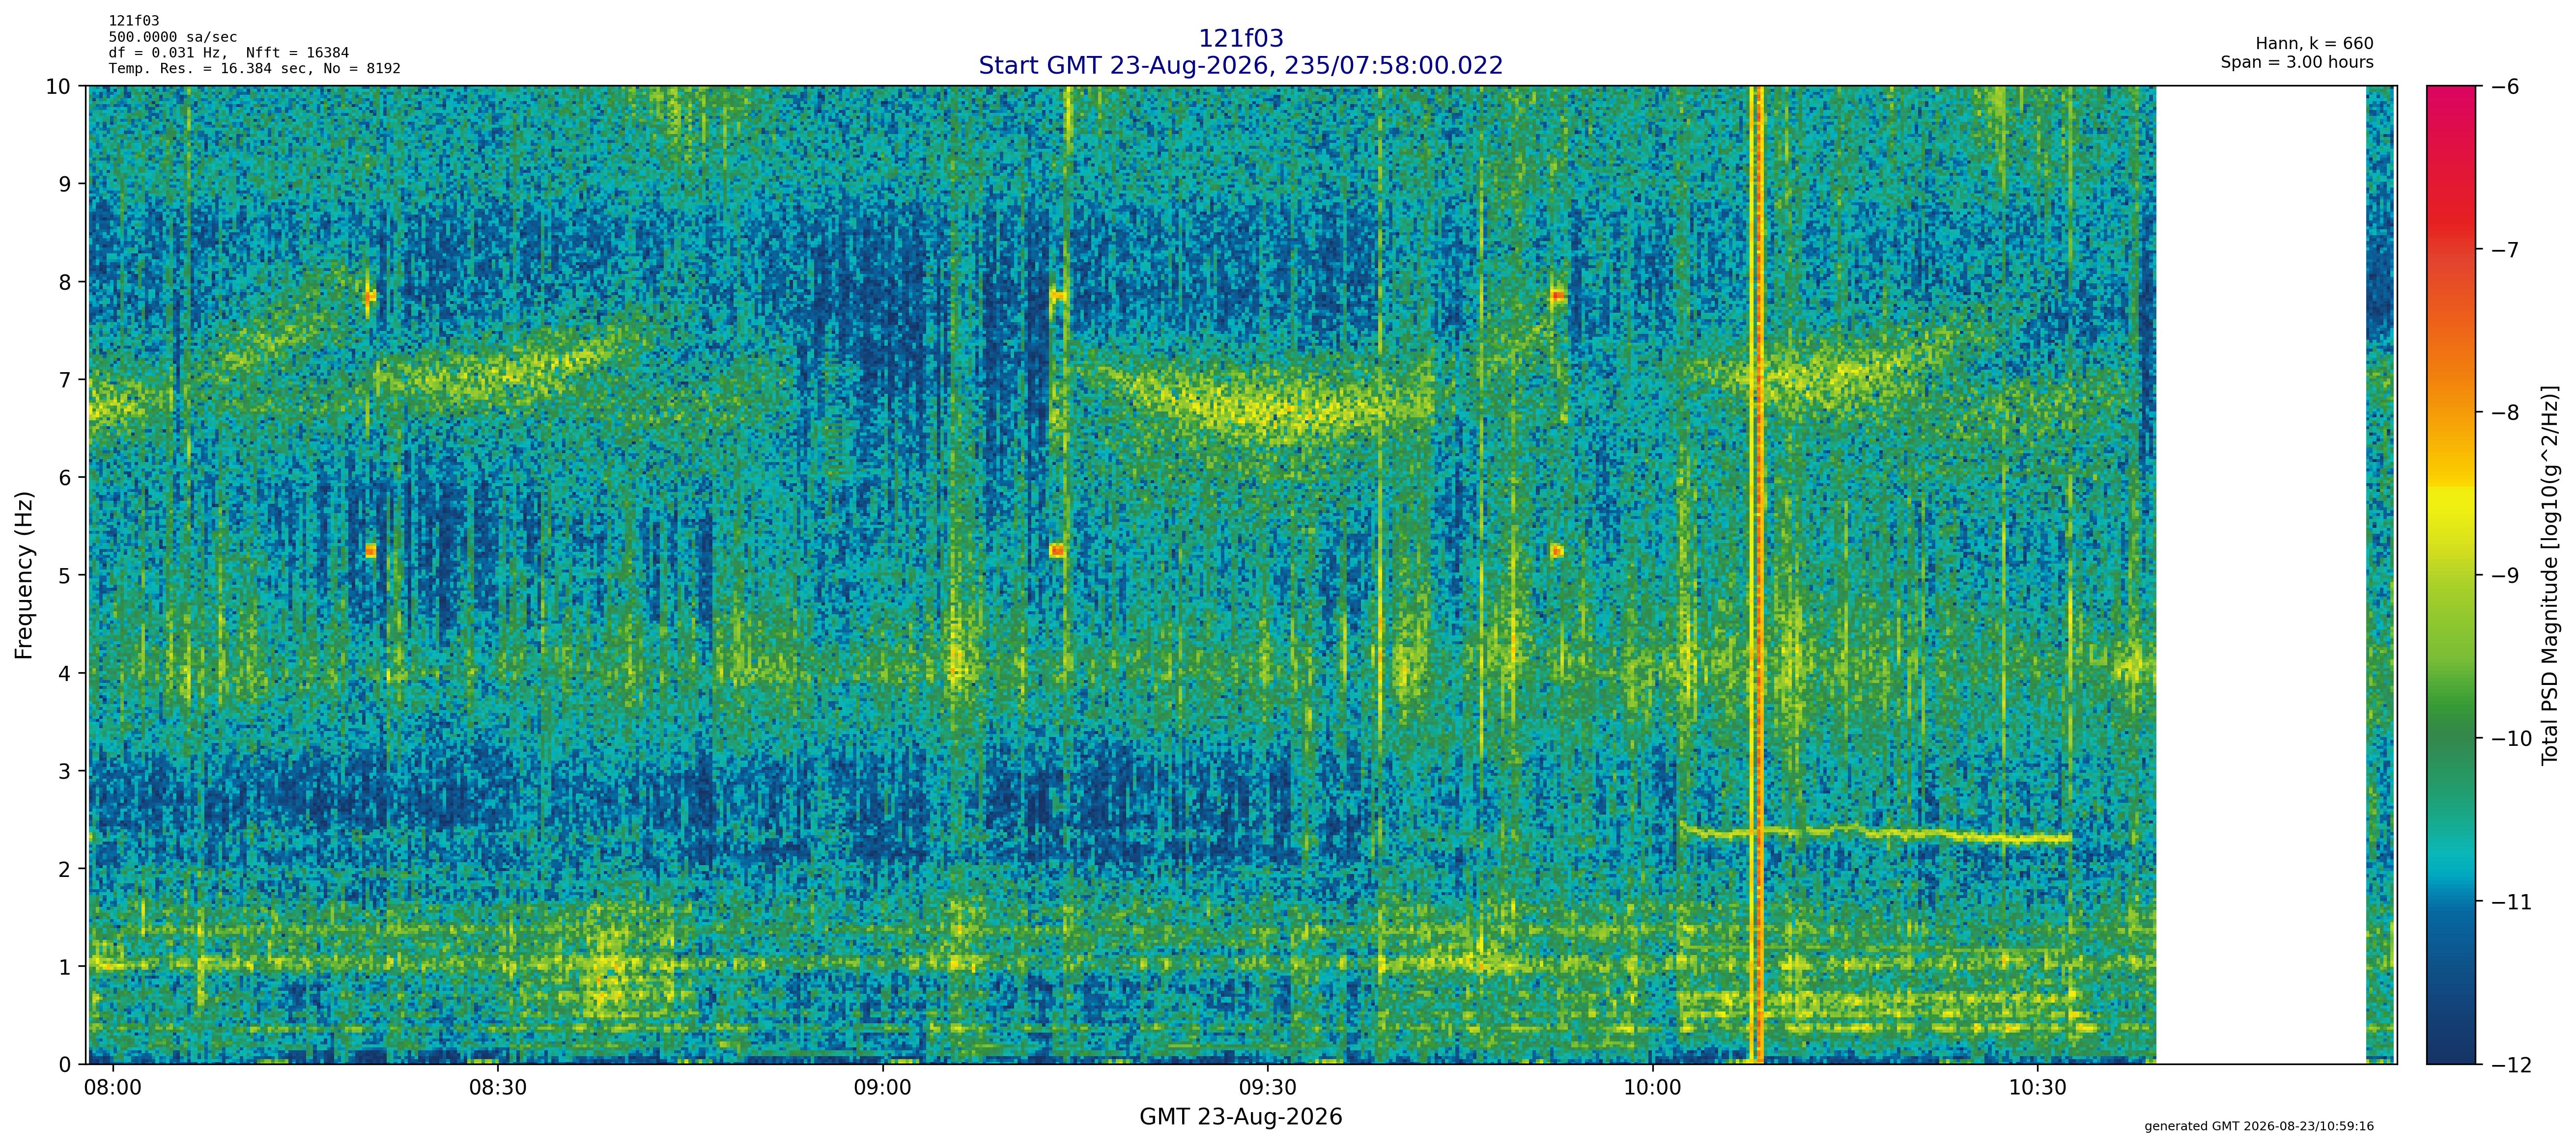Screen dimensions: 2576x1147
Task: Click the "df = 0.031 Hz, Nfft = 16384" line
Action: click(229, 53)
